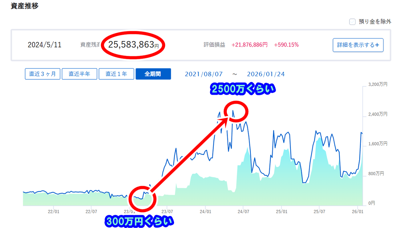This screenshot has height=228, width=404.
Task: Click the 1,600万円 axis label
Action: (x=377, y=144)
